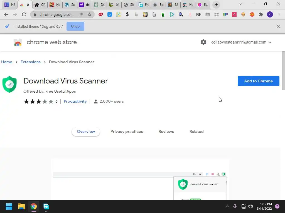
Task: Click the microphone tray icon
Action: click(235, 206)
